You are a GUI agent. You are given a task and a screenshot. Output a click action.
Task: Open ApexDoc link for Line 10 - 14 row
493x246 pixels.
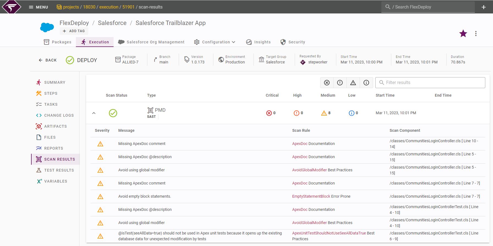click(x=300, y=144)
